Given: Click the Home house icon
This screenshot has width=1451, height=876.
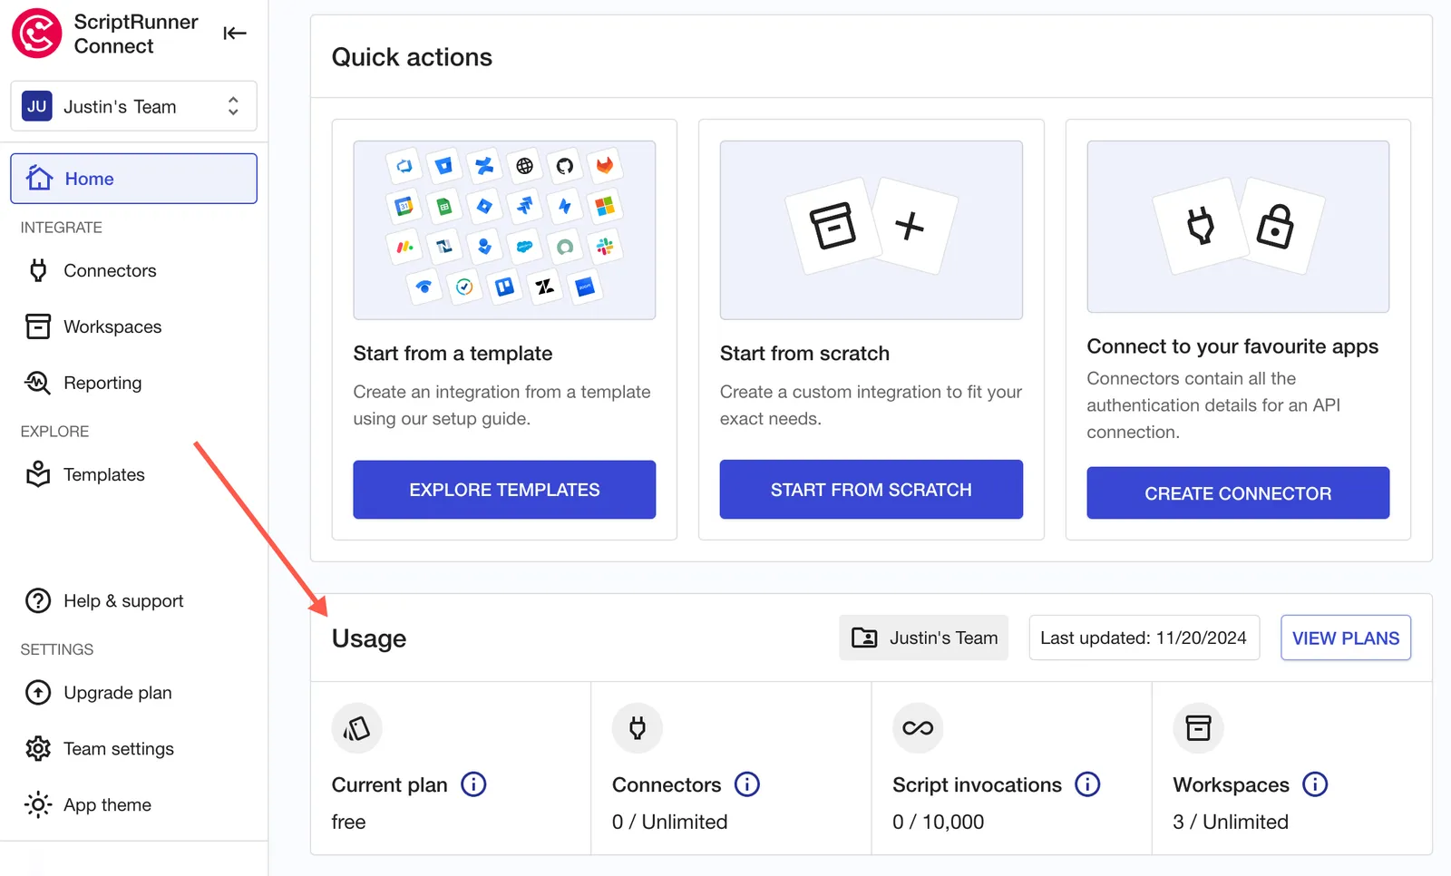Looking at the screenshot, I should click(39, 178).
